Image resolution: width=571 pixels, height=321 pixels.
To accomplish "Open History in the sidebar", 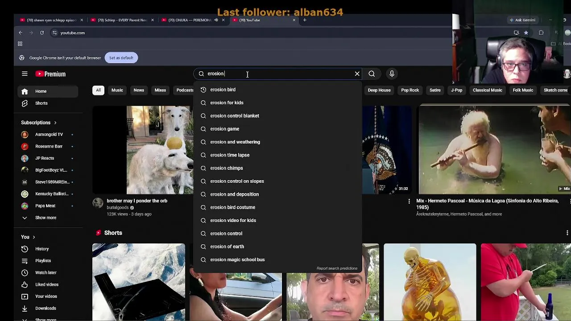I will click(x=48, y=249).
